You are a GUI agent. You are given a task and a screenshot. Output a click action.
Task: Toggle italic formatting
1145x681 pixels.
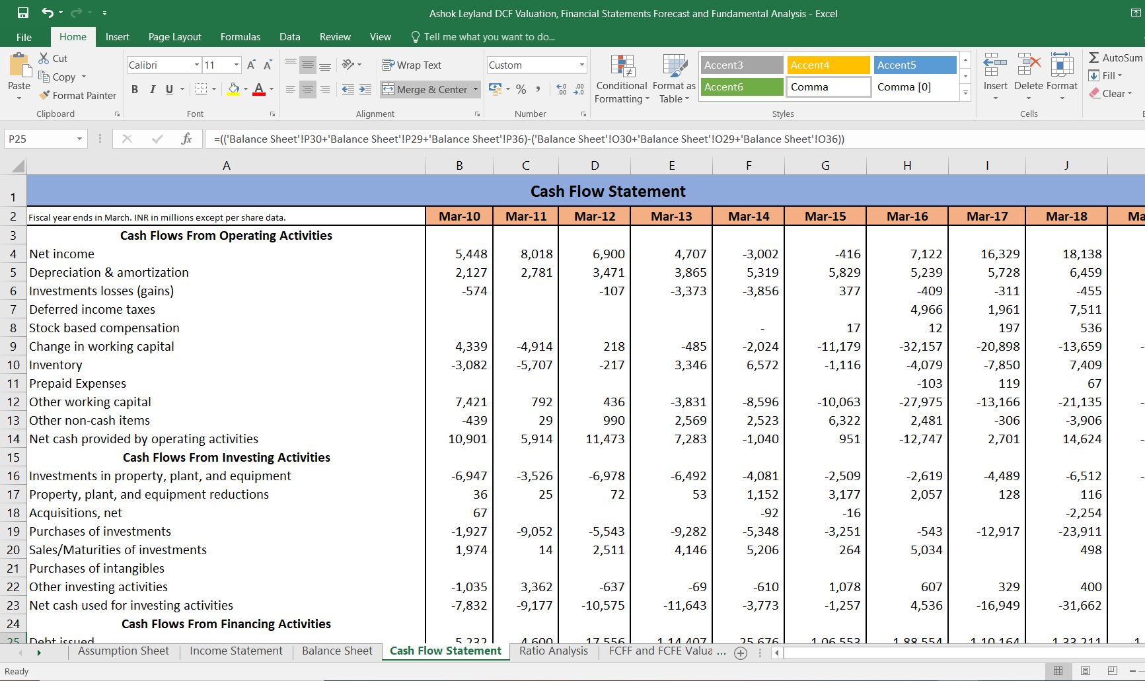[x=152, y=89]
